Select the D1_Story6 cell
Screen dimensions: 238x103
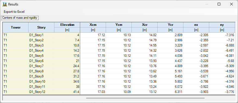click(41, 61)
